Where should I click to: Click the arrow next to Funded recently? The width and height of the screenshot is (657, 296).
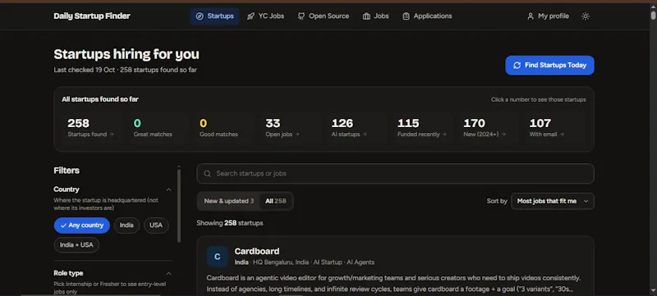pos(444,134)
